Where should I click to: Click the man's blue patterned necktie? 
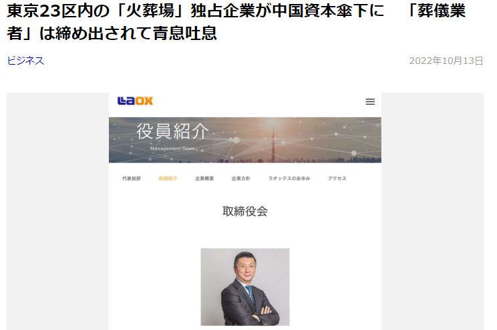251,293
